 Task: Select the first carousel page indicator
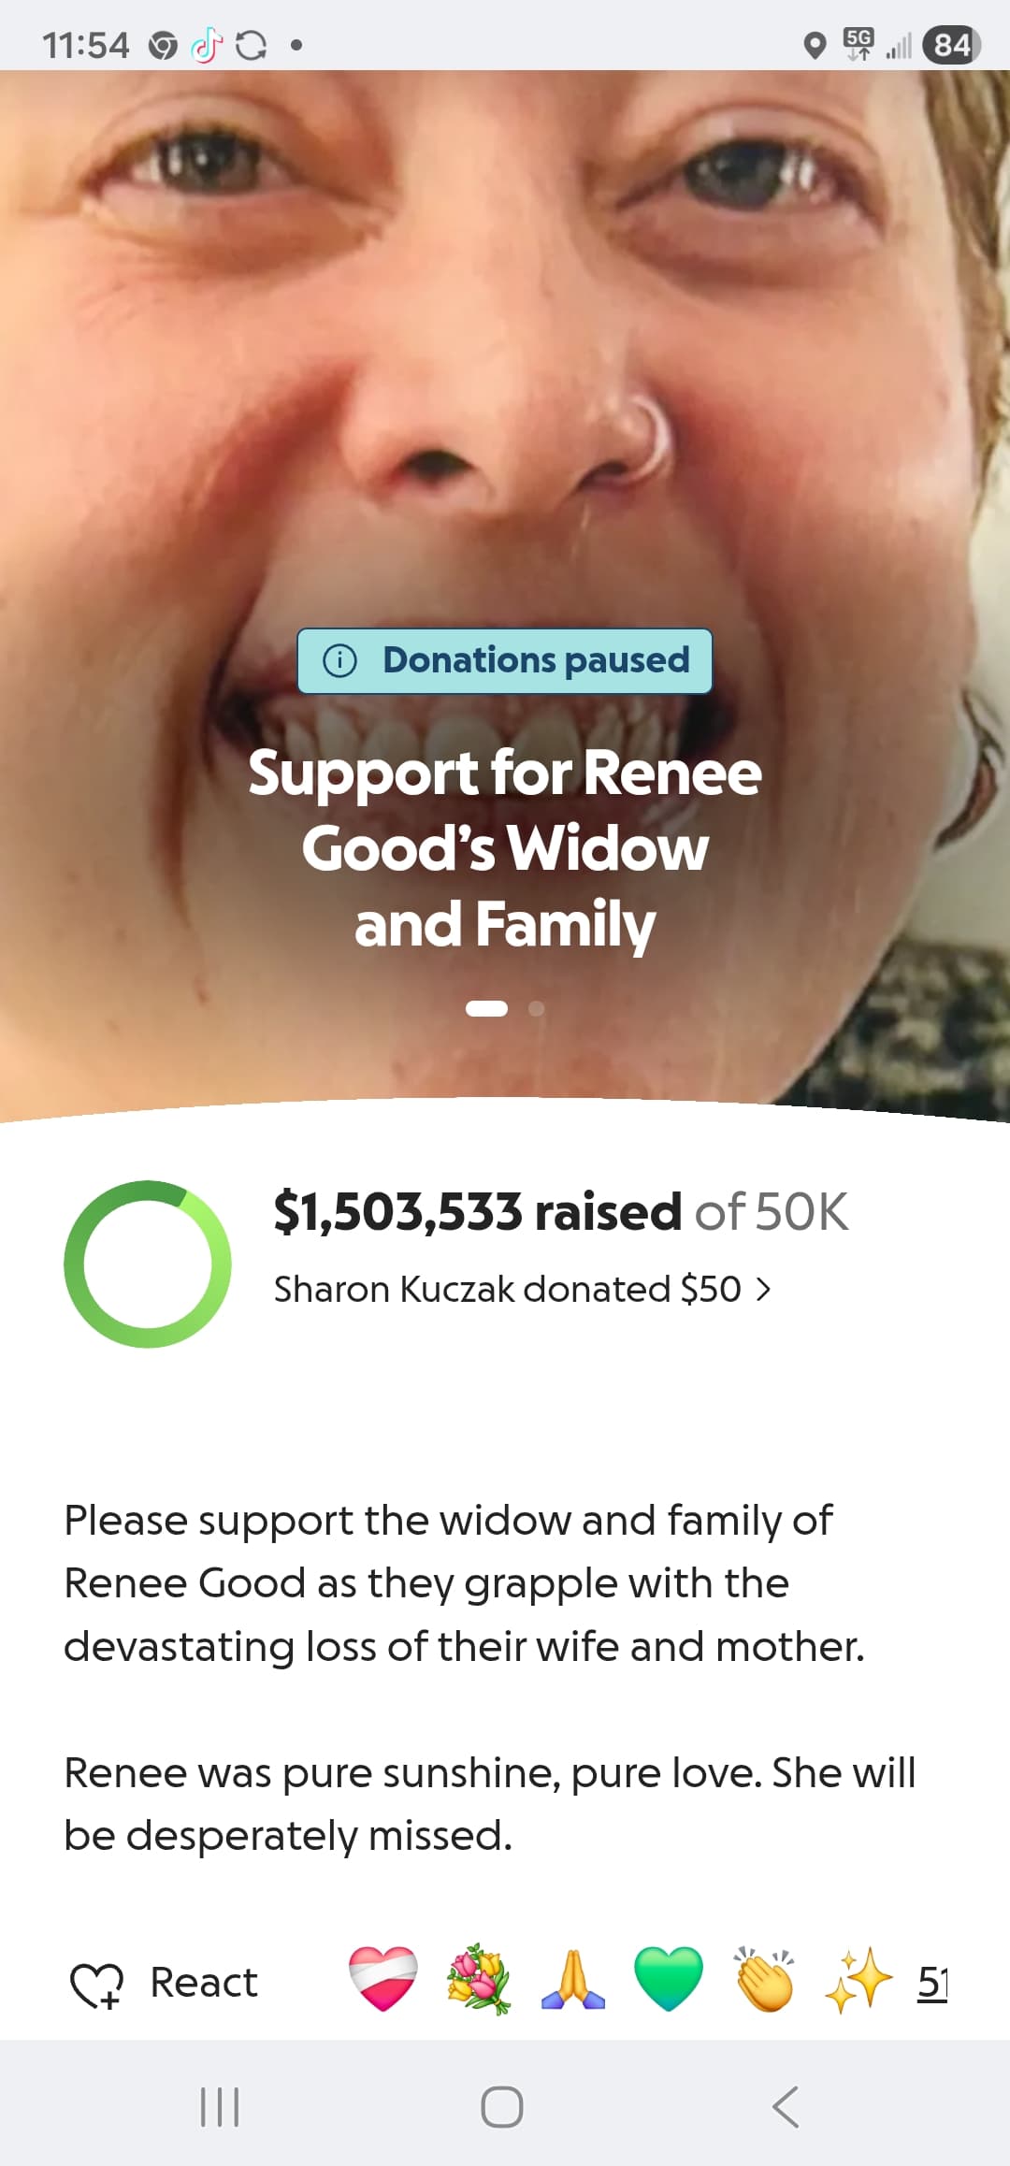point(486,1008)
